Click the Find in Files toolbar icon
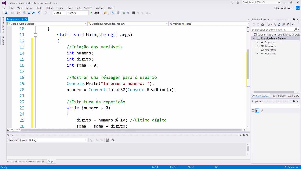 coord(105,13)
